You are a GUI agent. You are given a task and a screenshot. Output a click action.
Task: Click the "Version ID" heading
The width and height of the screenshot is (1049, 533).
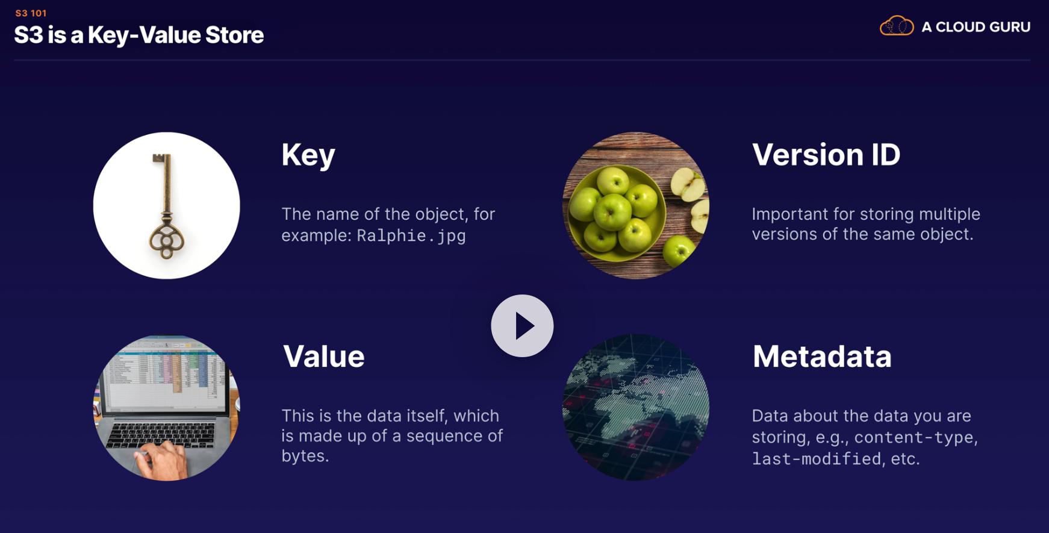[826, 155]
